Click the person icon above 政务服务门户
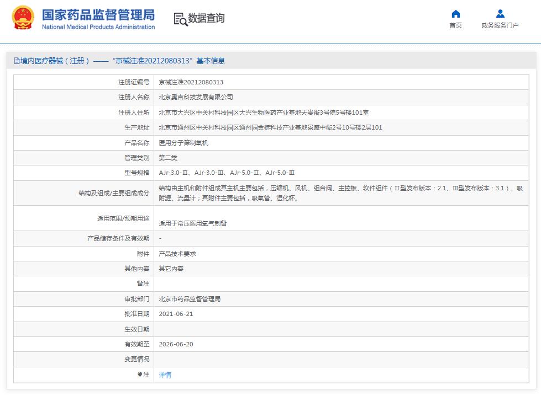This screenshot has width=541, height=396. [x=500, y=14]
